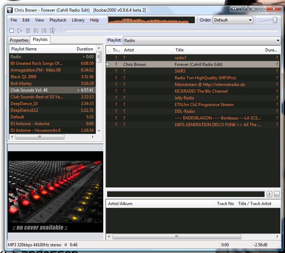This screenshot has height=253, width=285.
Task: Select DJ Antoine - Houseworks 6 playlist
Action: pos(52,130)
